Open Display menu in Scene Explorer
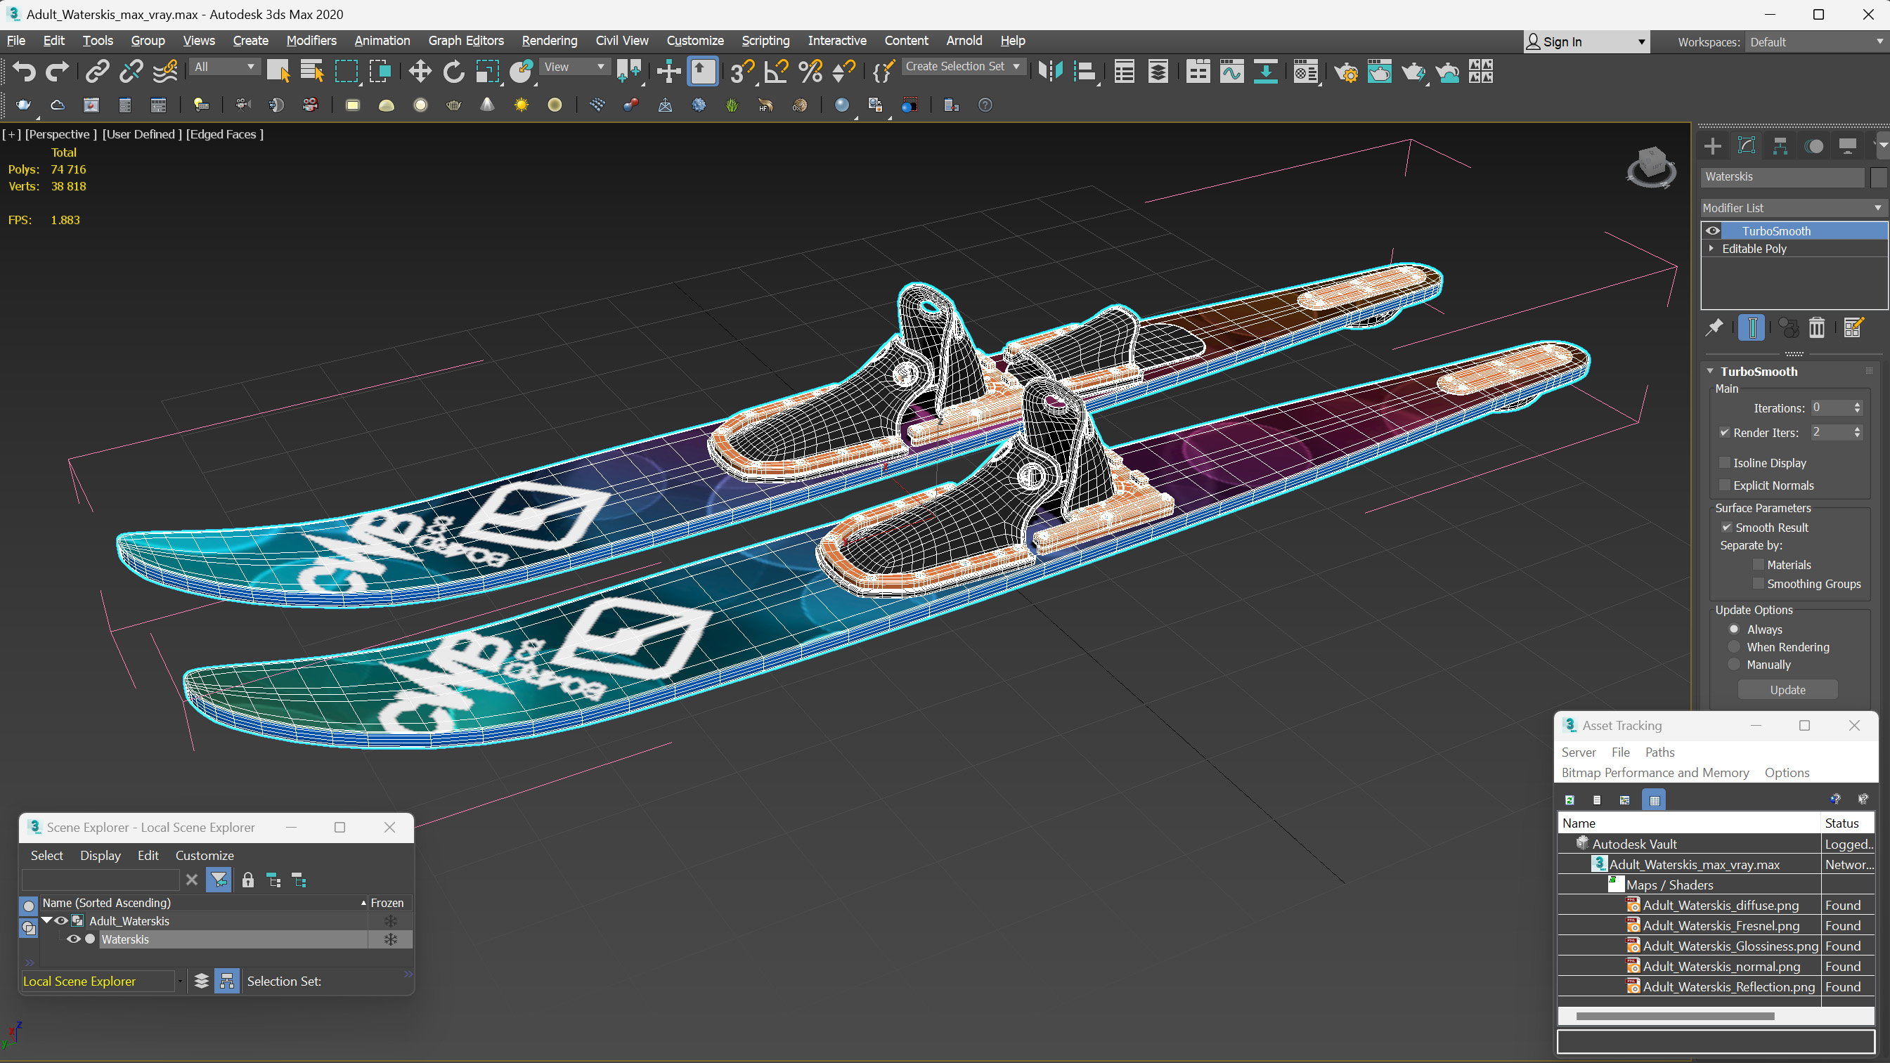Image resolution: width=1890 pixels, height=1063 pixels. coord(100,856)
